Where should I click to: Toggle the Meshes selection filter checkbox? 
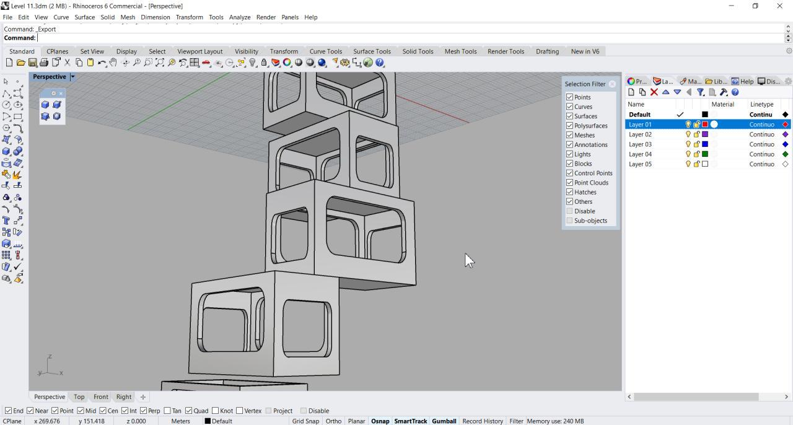pyautogui.click(x=569, y=135)
